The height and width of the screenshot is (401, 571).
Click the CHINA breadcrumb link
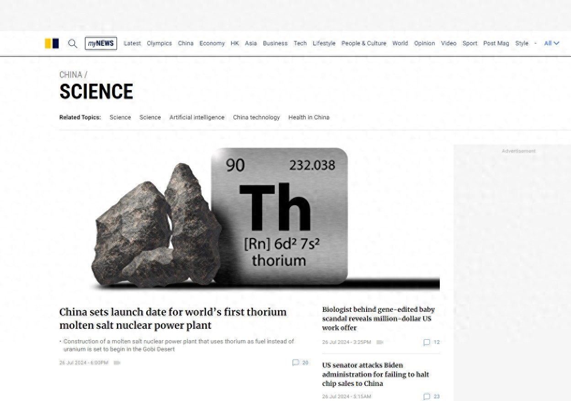click(x=71, y=75)
